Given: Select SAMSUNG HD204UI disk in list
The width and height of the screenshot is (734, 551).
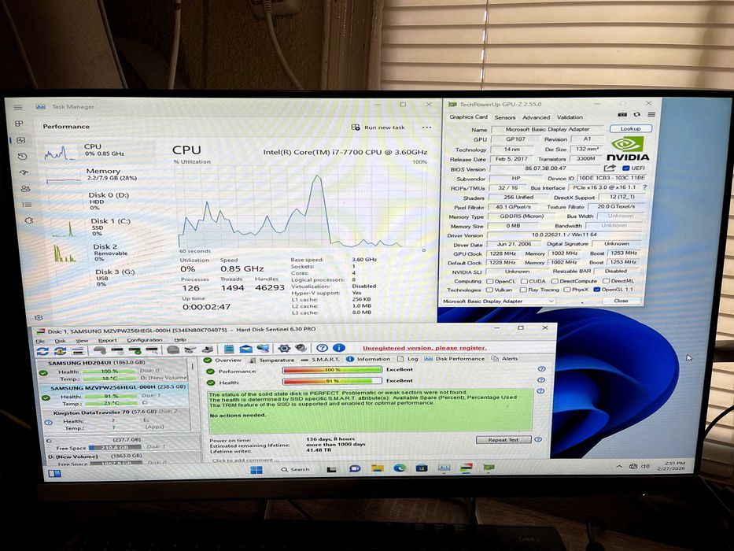Looking at the screenshot, I should 113,370.
